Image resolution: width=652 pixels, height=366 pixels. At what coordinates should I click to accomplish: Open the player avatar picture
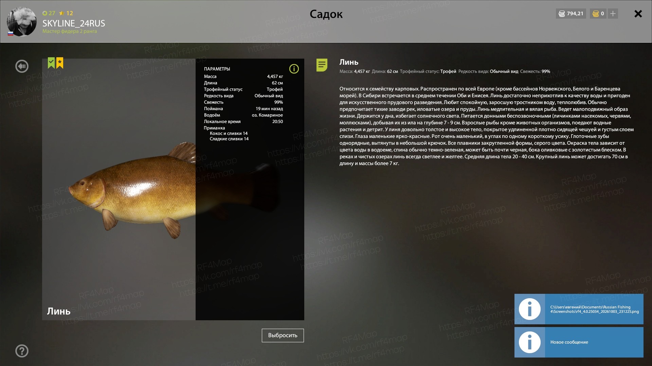(x=22, y=21)
